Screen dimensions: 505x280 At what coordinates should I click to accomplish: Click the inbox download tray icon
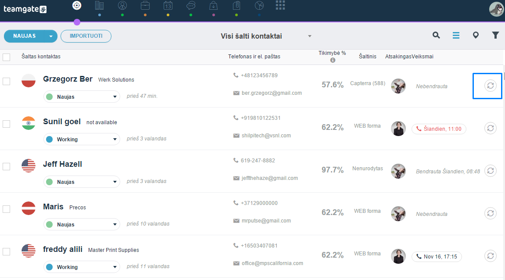214,5
